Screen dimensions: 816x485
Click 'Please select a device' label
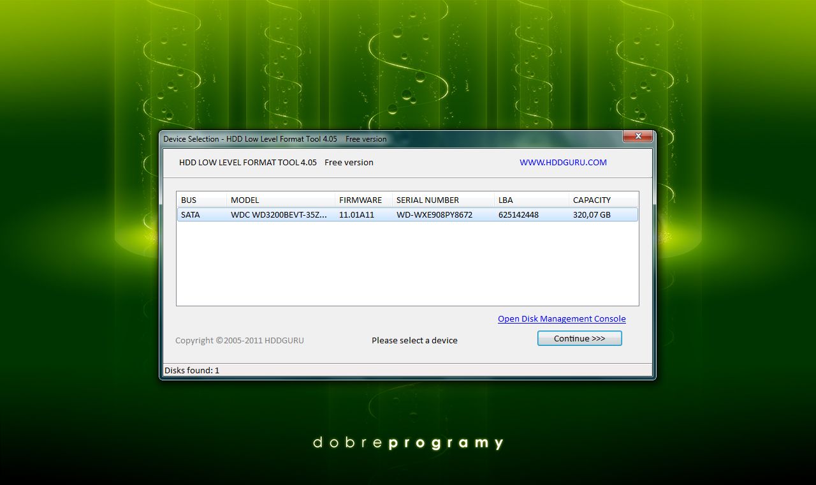click(414, 340)
